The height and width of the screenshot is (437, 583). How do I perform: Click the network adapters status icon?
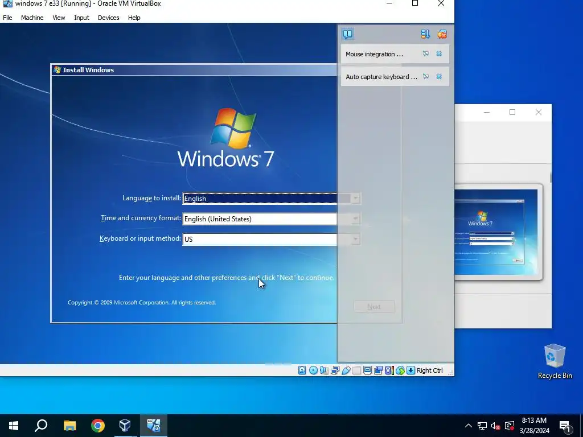[x=335, y=370]
